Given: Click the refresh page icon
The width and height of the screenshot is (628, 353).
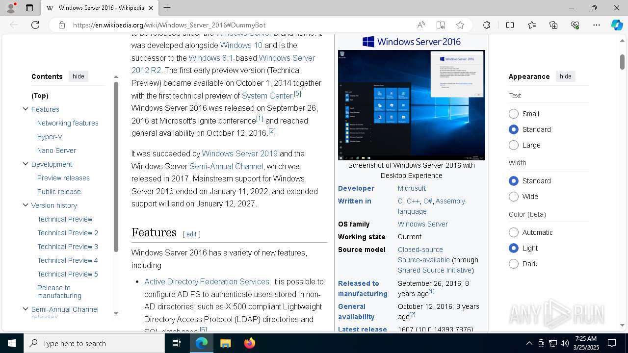Looking at the screenshot, I should (35, 25).
